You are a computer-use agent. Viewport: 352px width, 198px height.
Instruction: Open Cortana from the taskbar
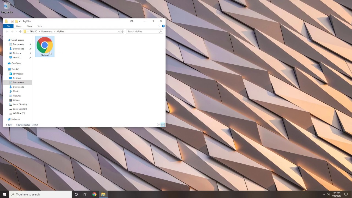pos(76,194)
